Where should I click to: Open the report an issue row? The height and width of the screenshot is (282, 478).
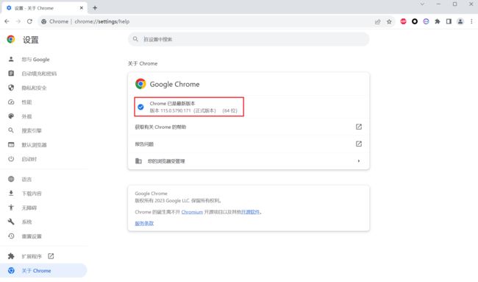[249, 144]
